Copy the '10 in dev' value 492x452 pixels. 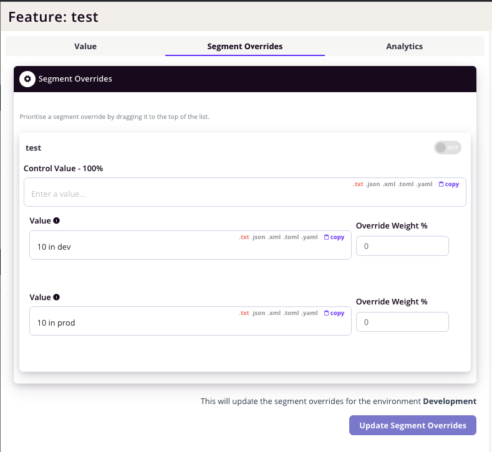click(x=334, y=237)
